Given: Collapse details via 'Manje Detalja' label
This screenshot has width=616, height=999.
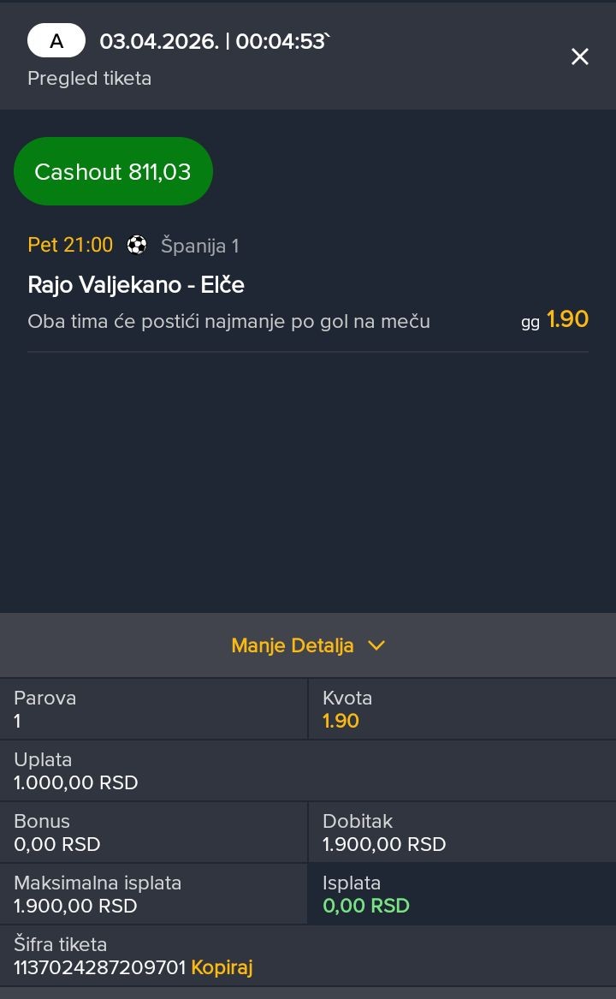Looking at the screenshot, I should 293,645.
